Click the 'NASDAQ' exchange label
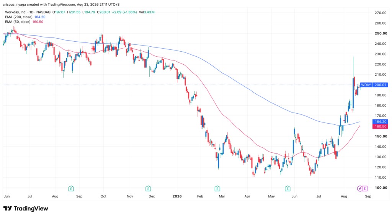This screenshot has height=217, width=392. [44, 12]
